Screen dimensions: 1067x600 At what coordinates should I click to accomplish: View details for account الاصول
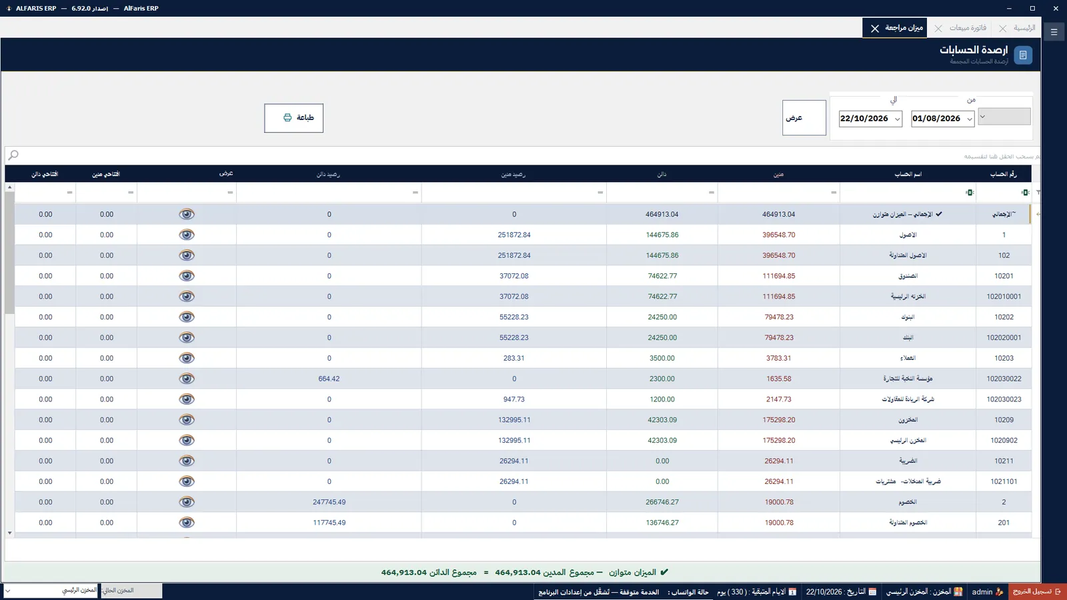point(187,235)
